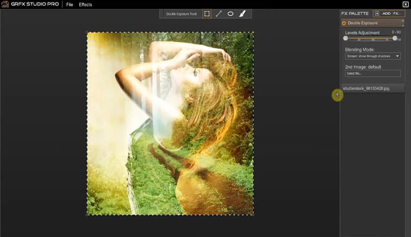Screen dimensions: 411x237
Task: Click the Double Exposure Tools label
Action: (181, 14)
